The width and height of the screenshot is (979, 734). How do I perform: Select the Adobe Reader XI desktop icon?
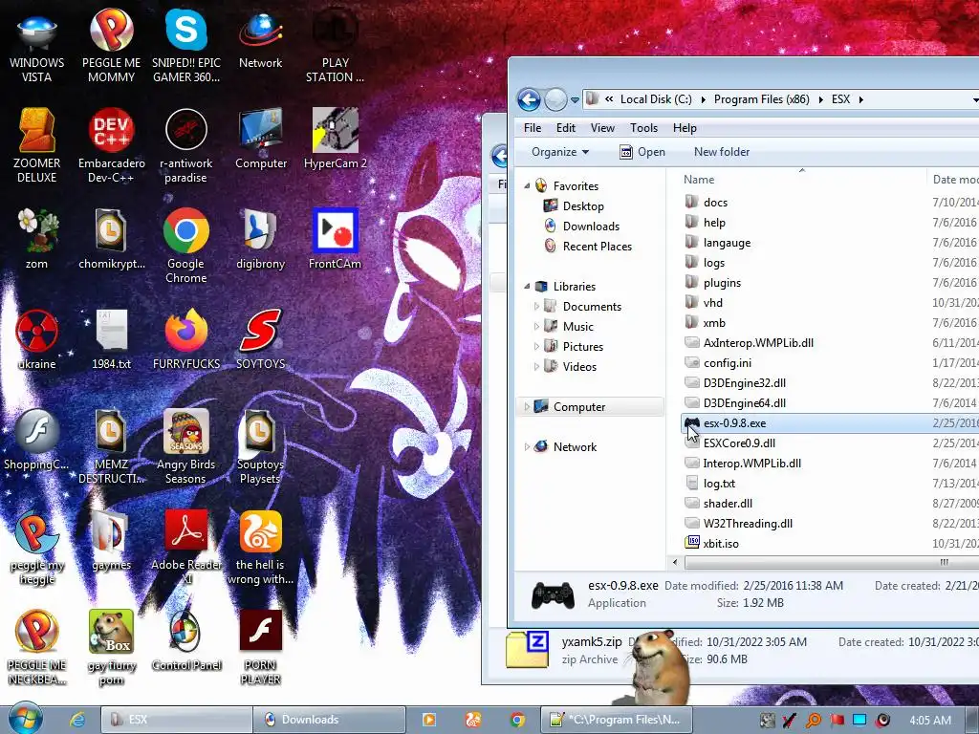pyautogui.click(x=186, y=547)
